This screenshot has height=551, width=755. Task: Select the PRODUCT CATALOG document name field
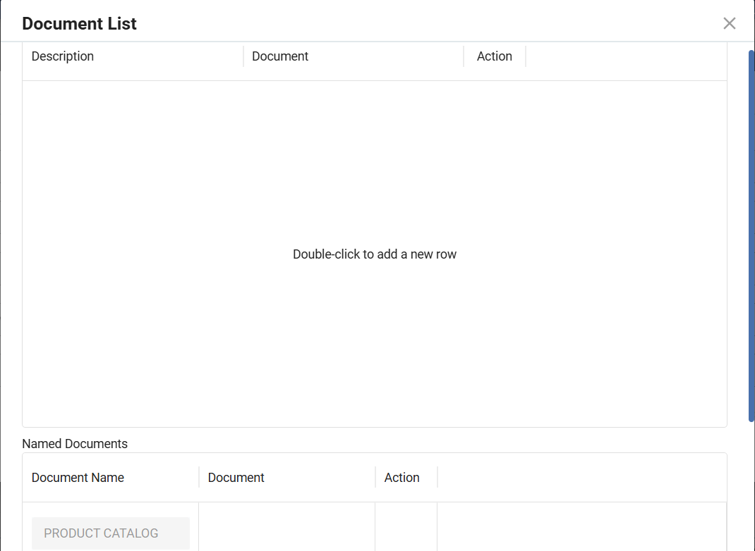[x=110, y=533]
